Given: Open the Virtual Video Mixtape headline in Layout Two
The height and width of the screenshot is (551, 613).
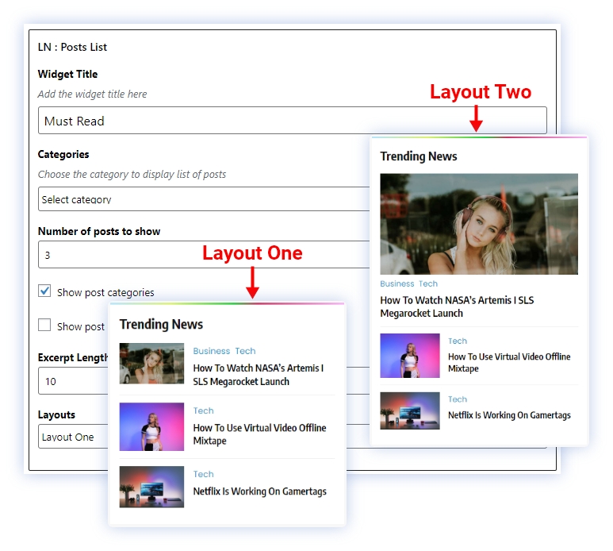Looking at the screenshot, I should click(x=508, y=362).
